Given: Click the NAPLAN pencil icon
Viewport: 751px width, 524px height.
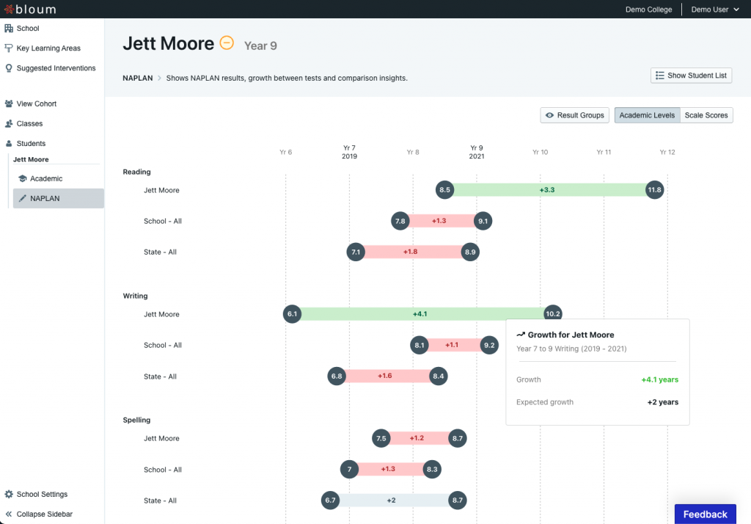Looking at the screenshot, I should 21,198.
